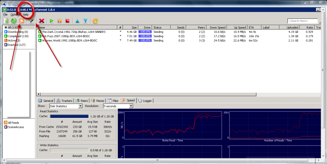Click the cyan Move Down Queue arrow
The image size is (327, 164).
85,21
